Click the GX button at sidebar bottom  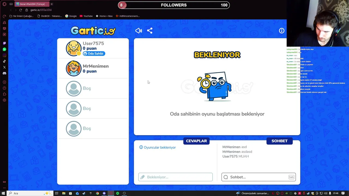pyautogui.click(x=4, y=182)
